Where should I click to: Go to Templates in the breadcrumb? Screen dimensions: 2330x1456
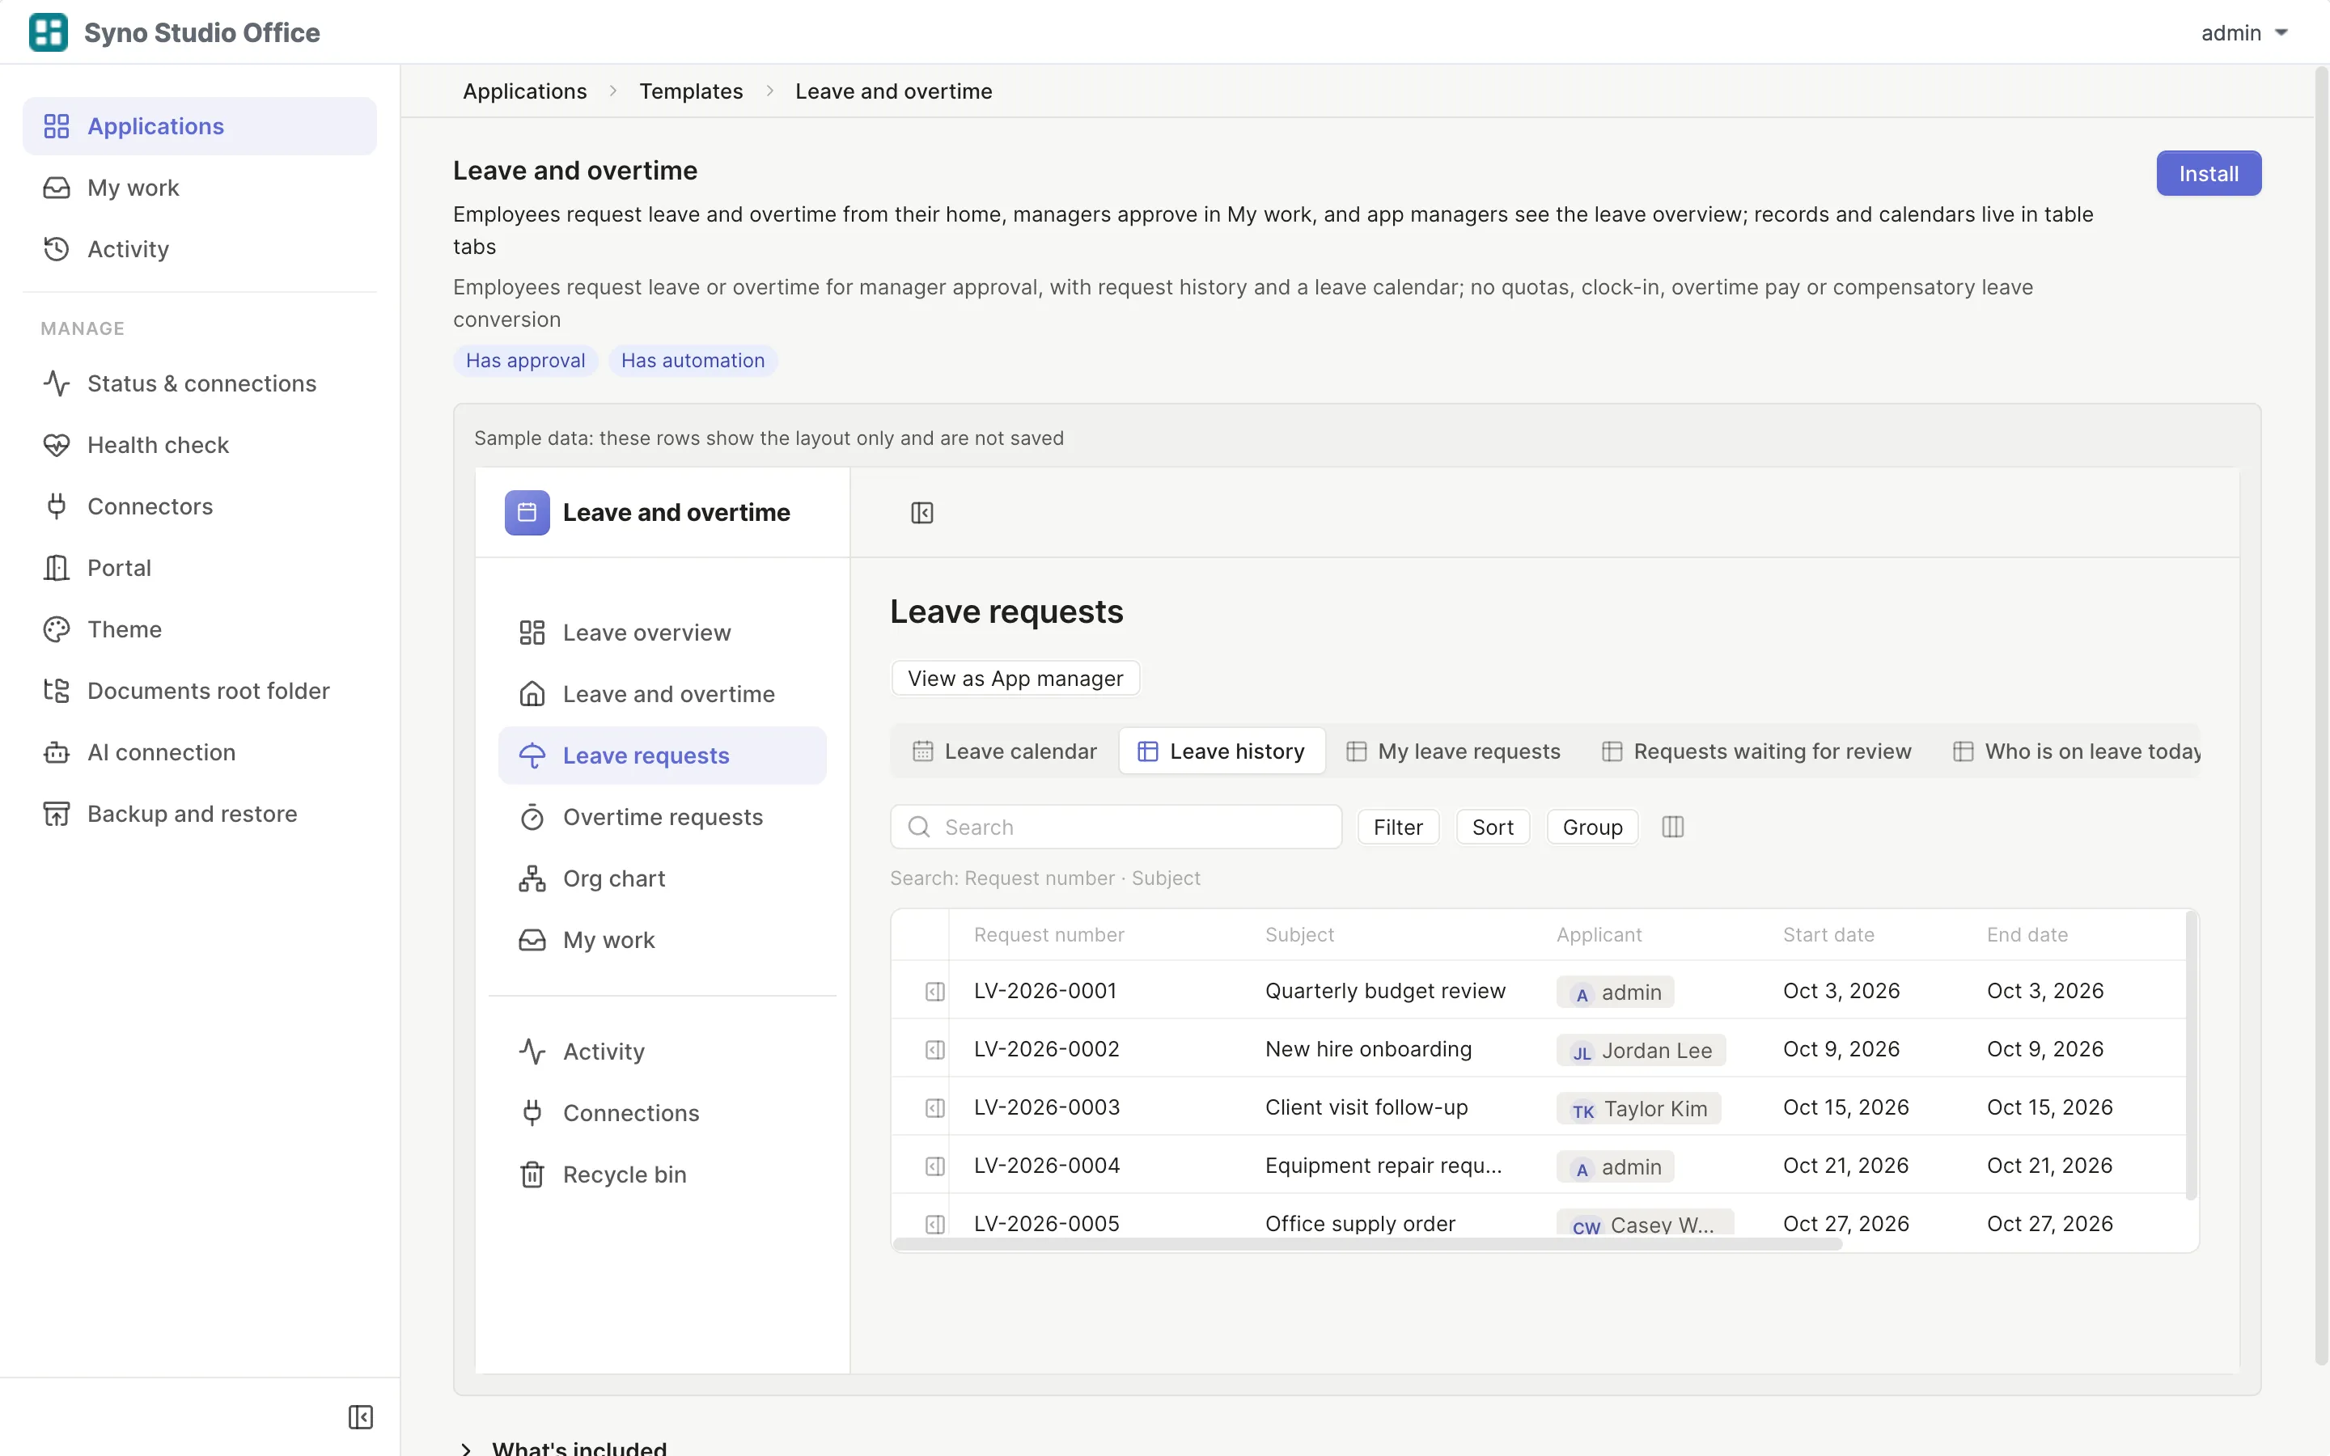(690, 91)
